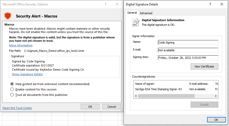Close the Digital Signature Details dialog
The width and height of the screenshot is (229, 126).
222,4
